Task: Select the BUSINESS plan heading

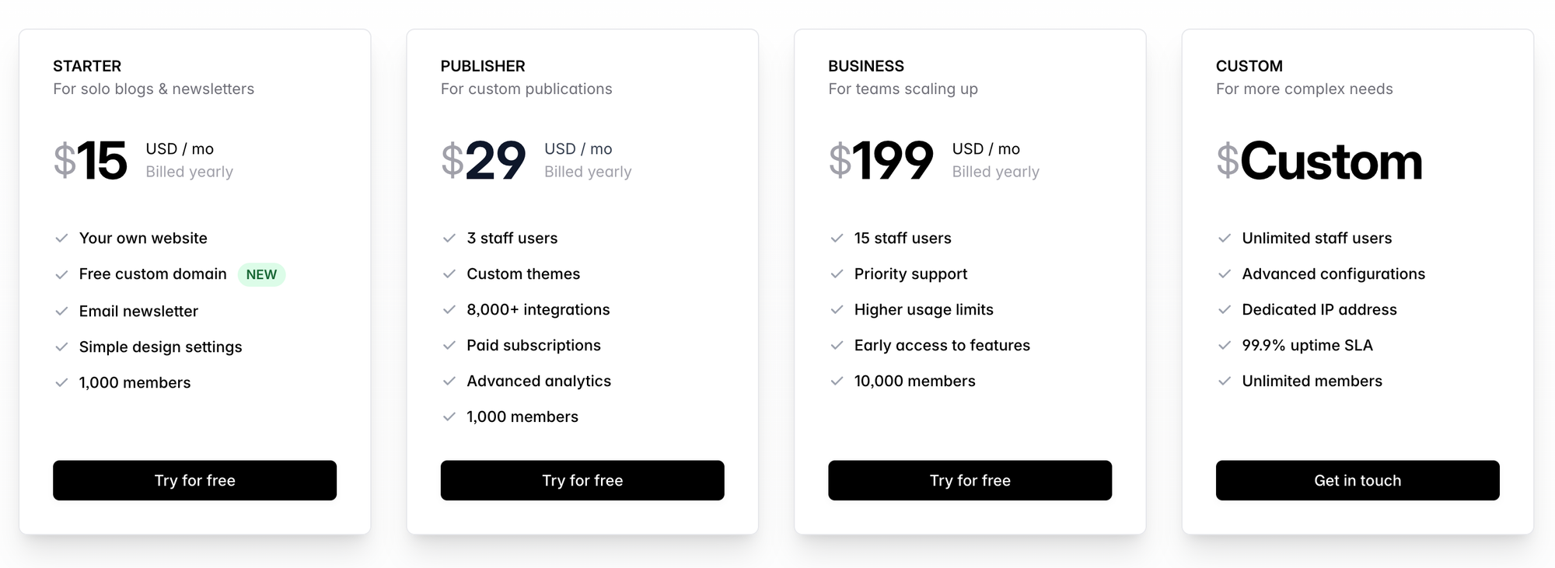Action: pos(866,66)
